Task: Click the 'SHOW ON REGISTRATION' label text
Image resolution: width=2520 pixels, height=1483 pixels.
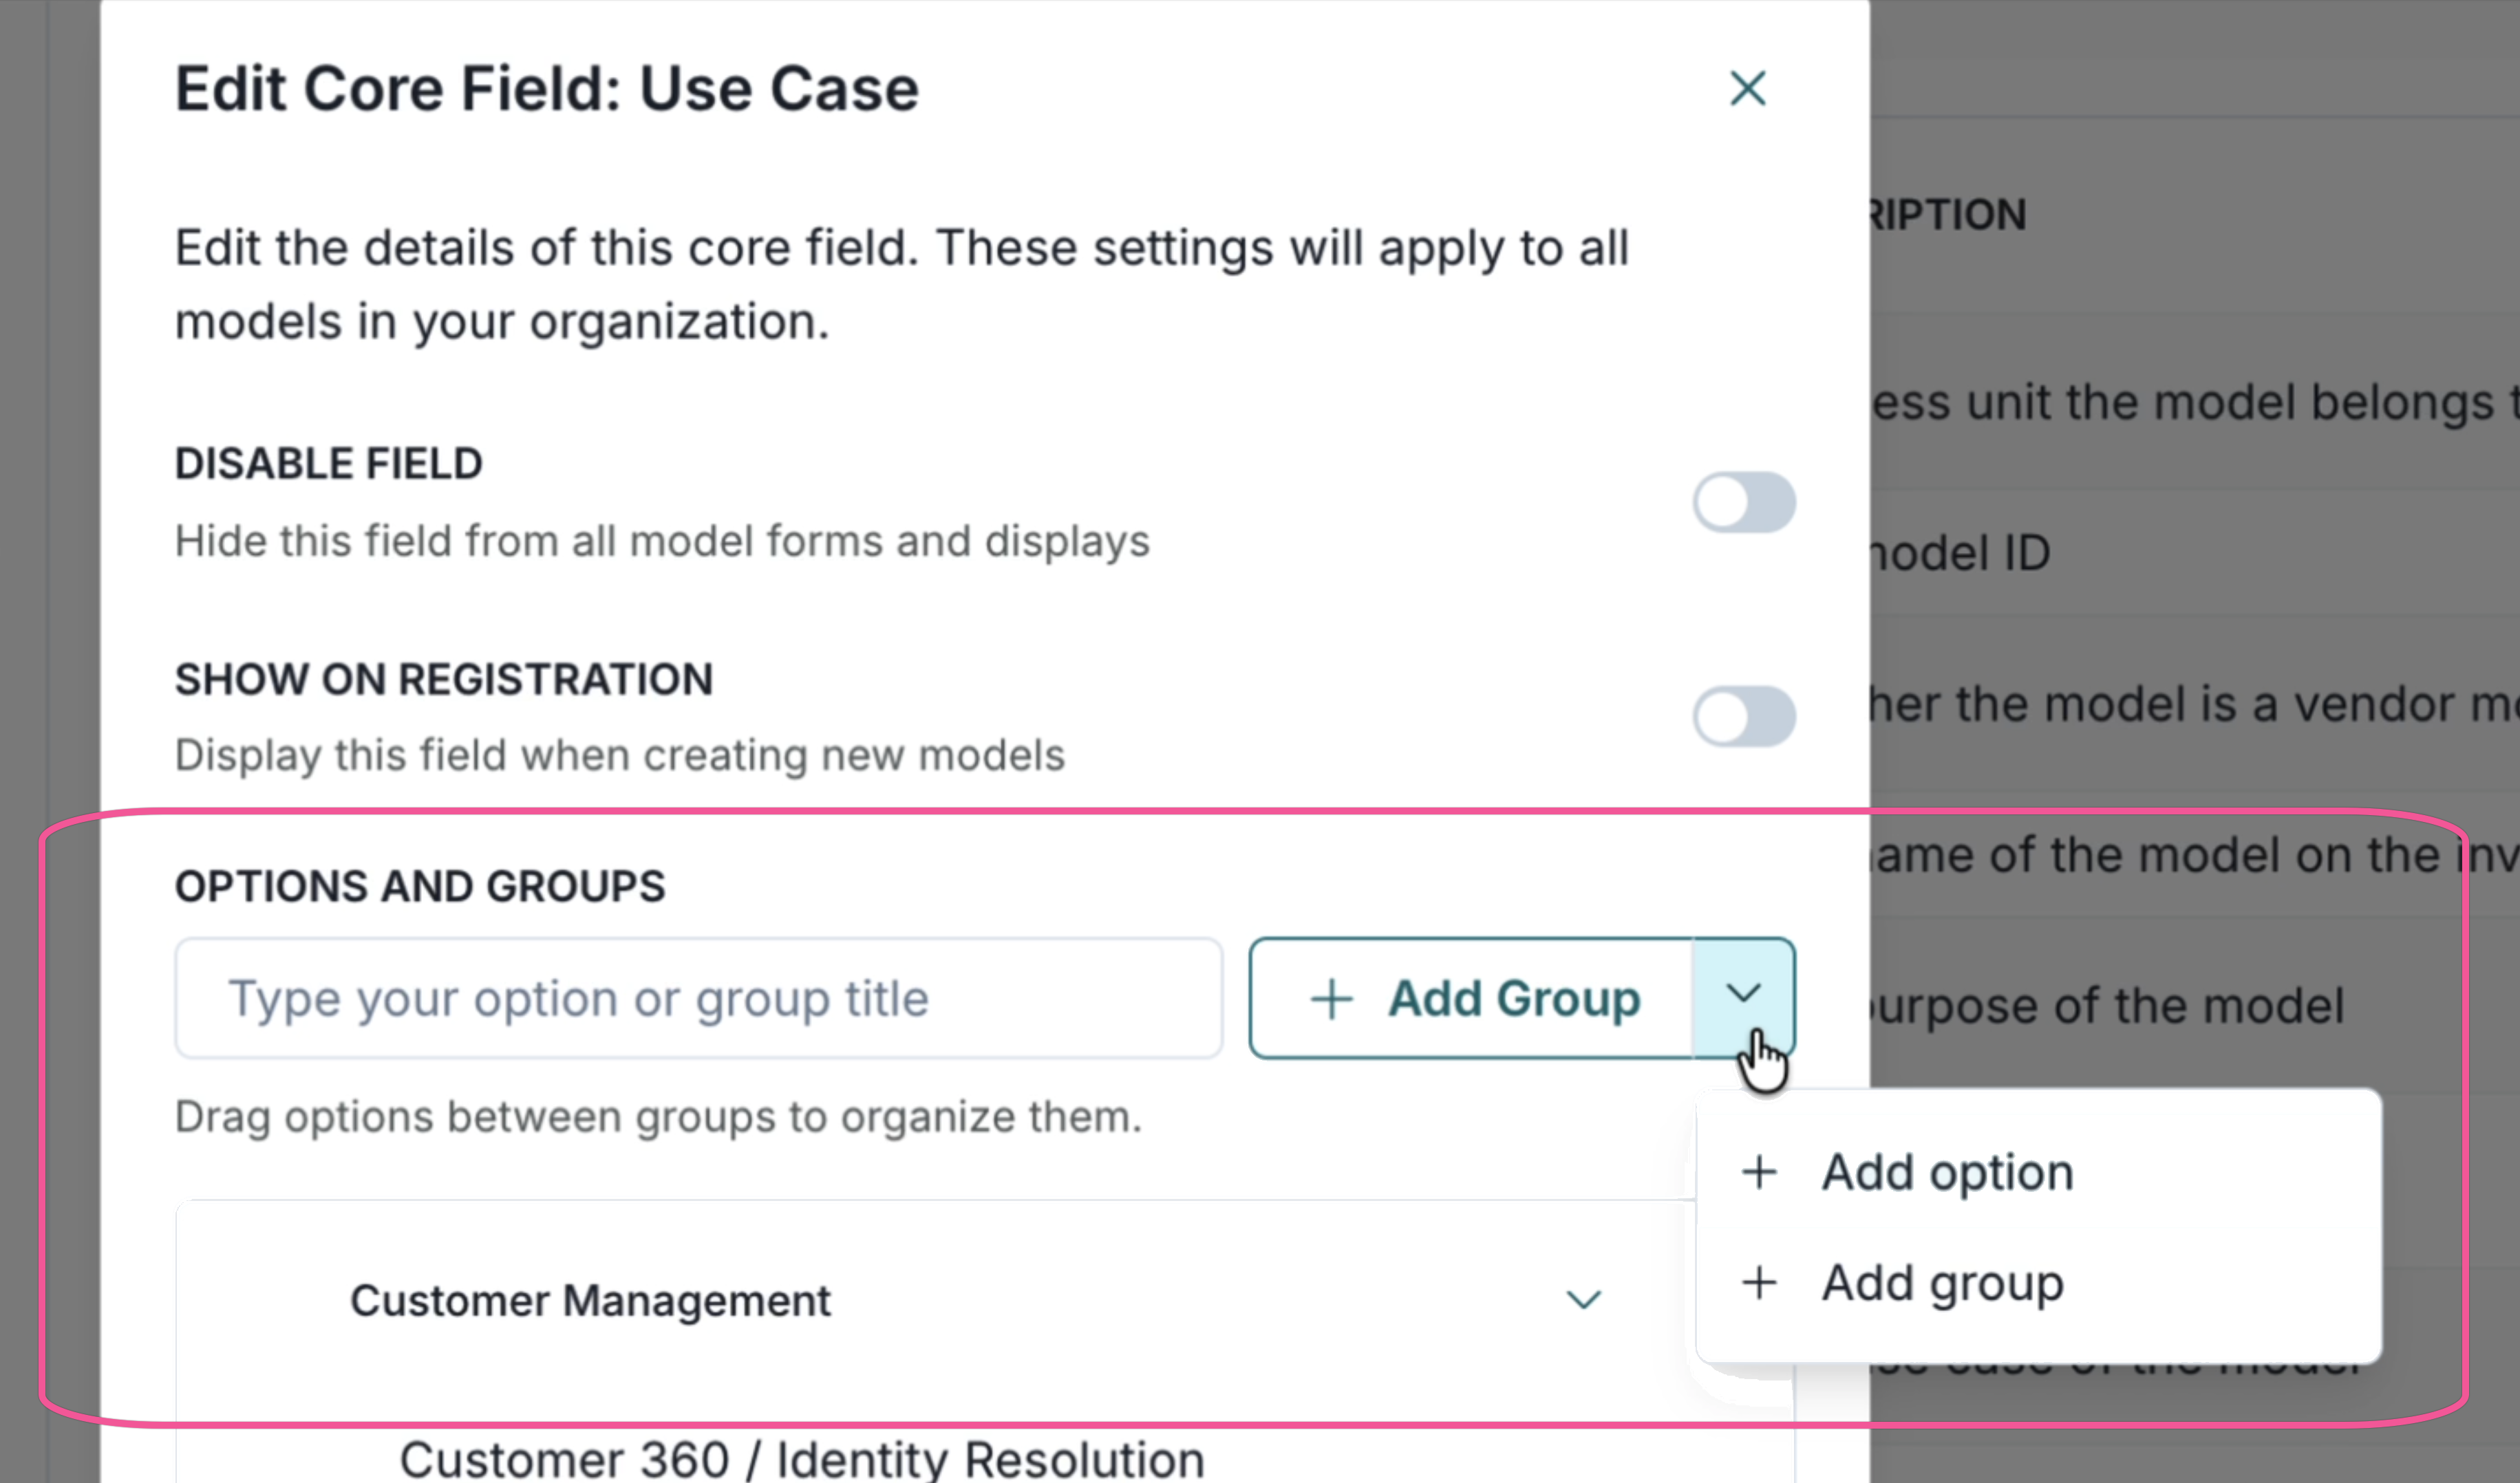Action: pyautogui.click(x=444, y=680)
